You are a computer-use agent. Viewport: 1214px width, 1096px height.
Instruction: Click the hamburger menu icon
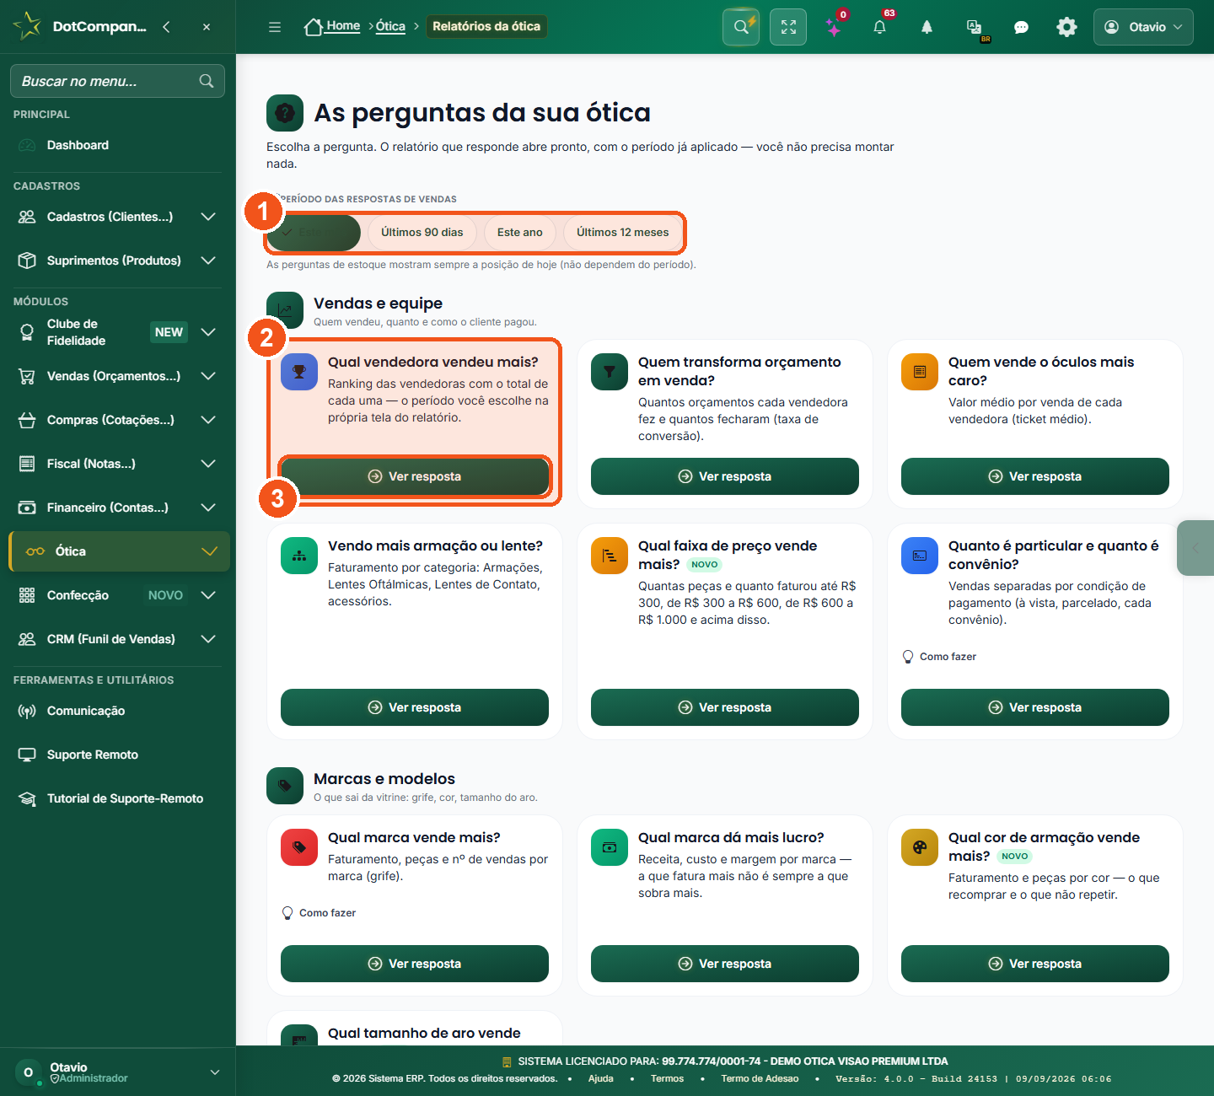point(275,27)
